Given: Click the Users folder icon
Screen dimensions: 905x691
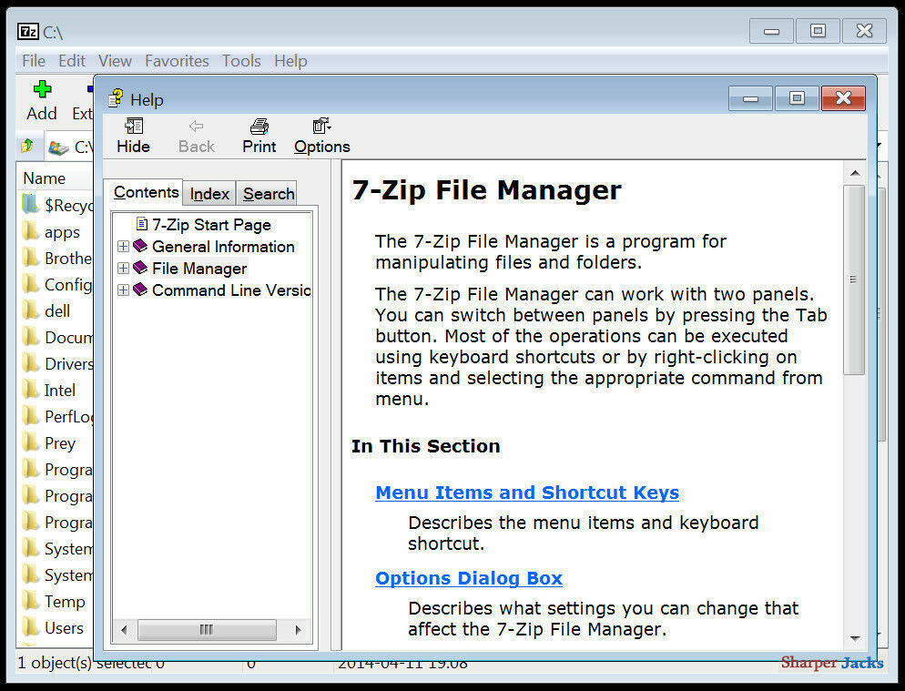Looking at the screenshot, I should tap(30, 627).
